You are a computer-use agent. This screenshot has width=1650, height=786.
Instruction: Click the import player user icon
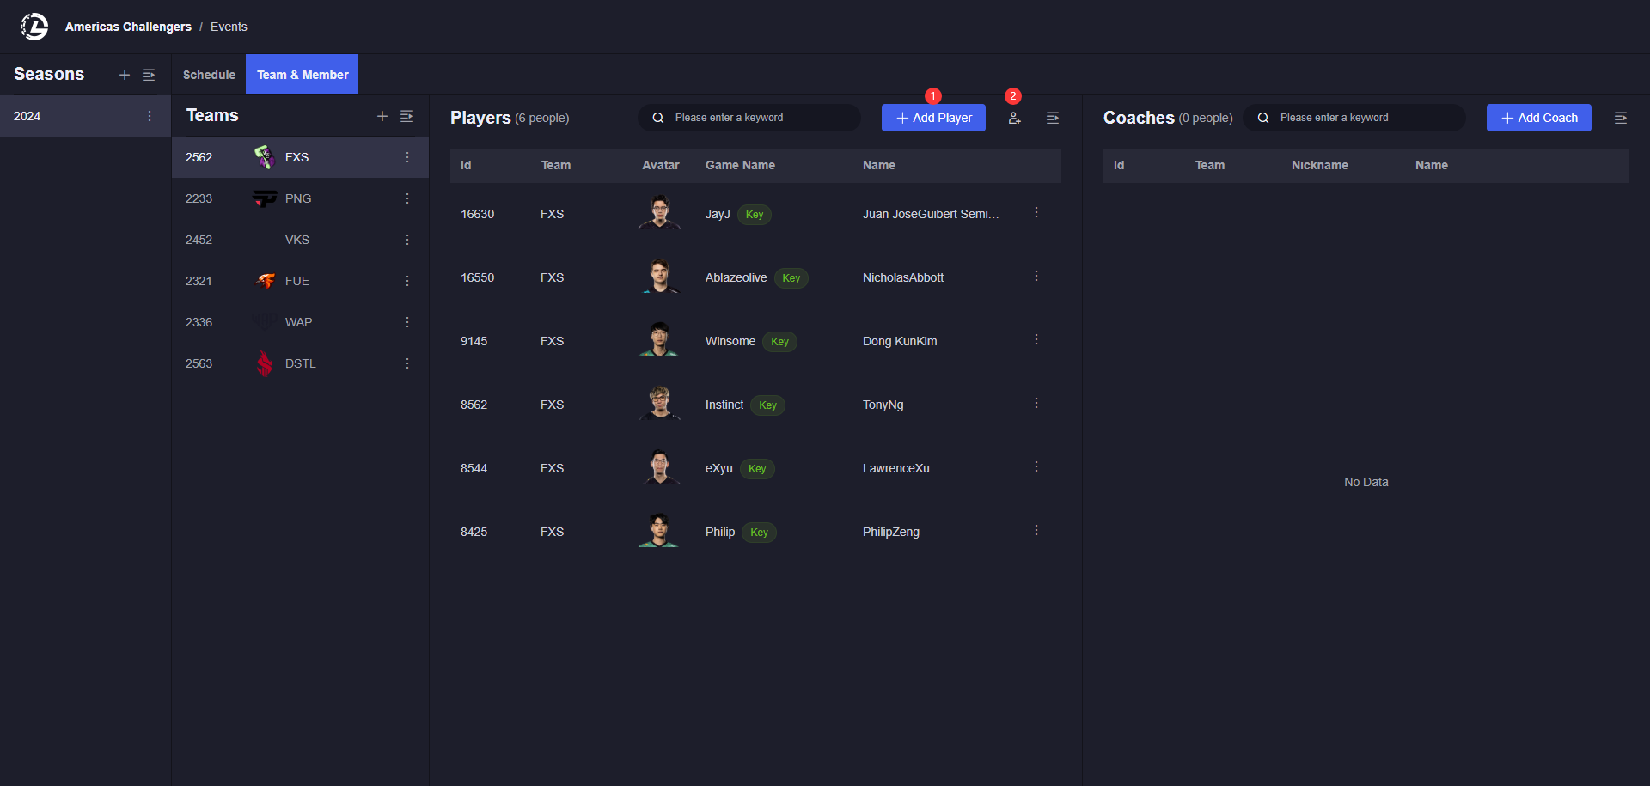(1015, 118)
